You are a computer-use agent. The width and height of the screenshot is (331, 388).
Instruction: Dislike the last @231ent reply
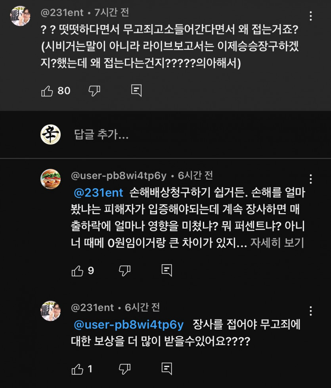tap(124, 369)
